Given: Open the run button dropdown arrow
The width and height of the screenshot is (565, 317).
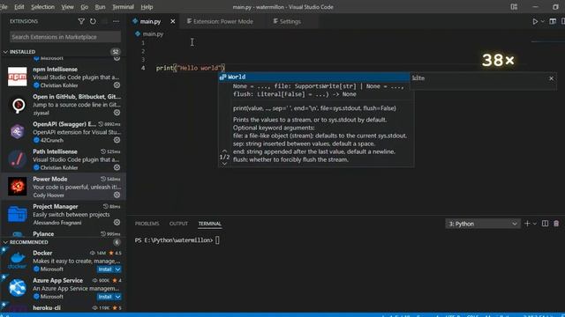Looking at the screenshot, I should 542,21.
